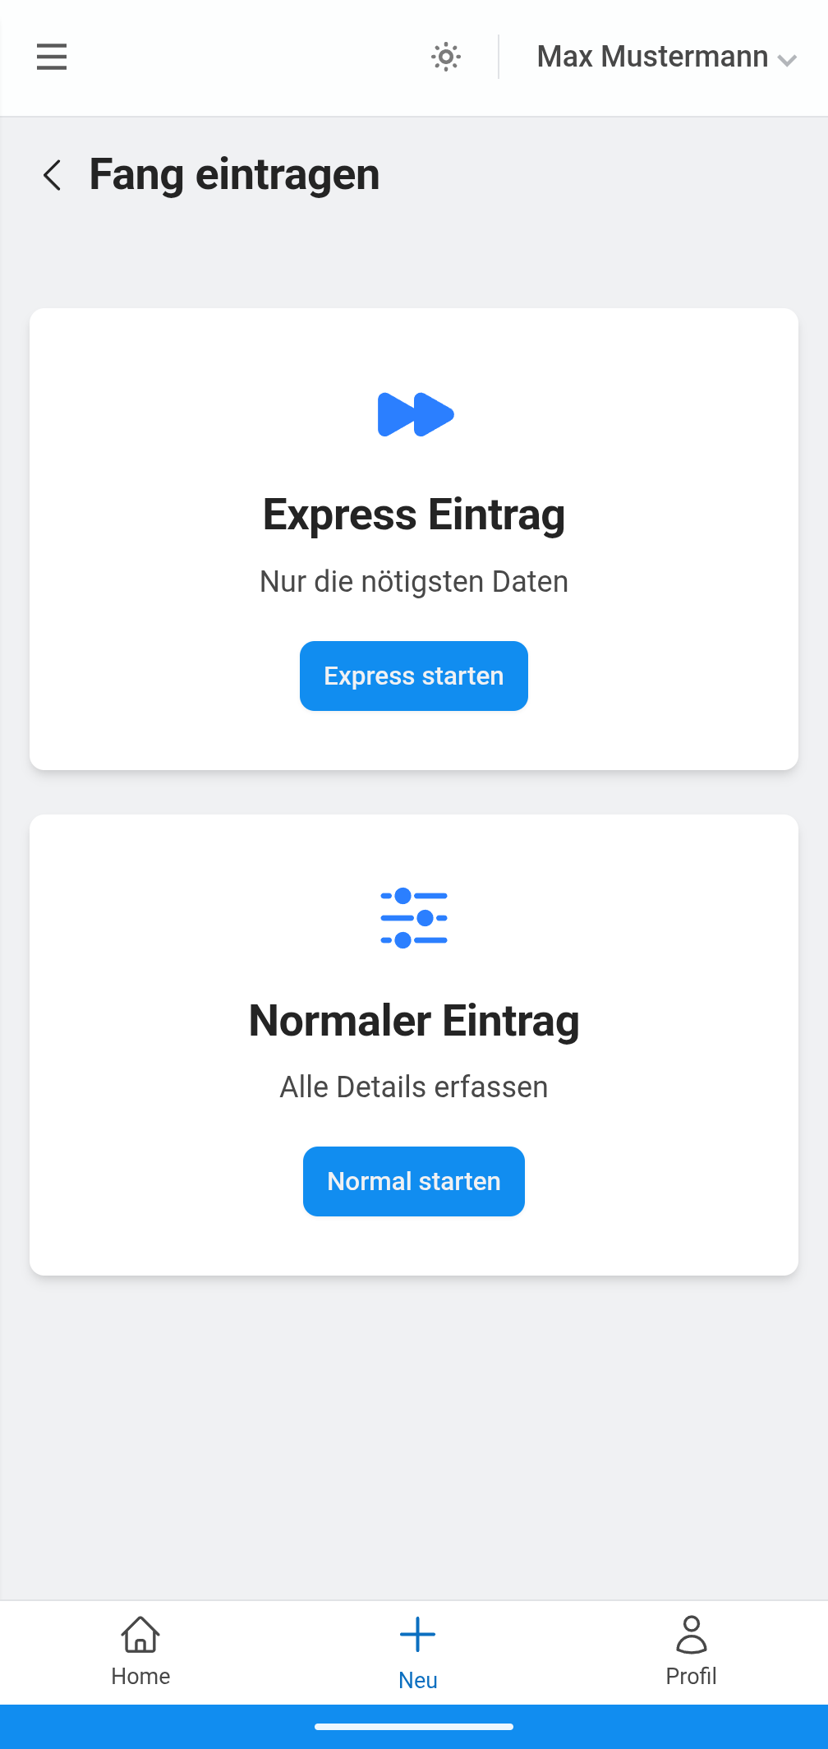Click the fast-forward Express icon
Viewport: 828px width, 1749px height.
click(x=415, y=414)
